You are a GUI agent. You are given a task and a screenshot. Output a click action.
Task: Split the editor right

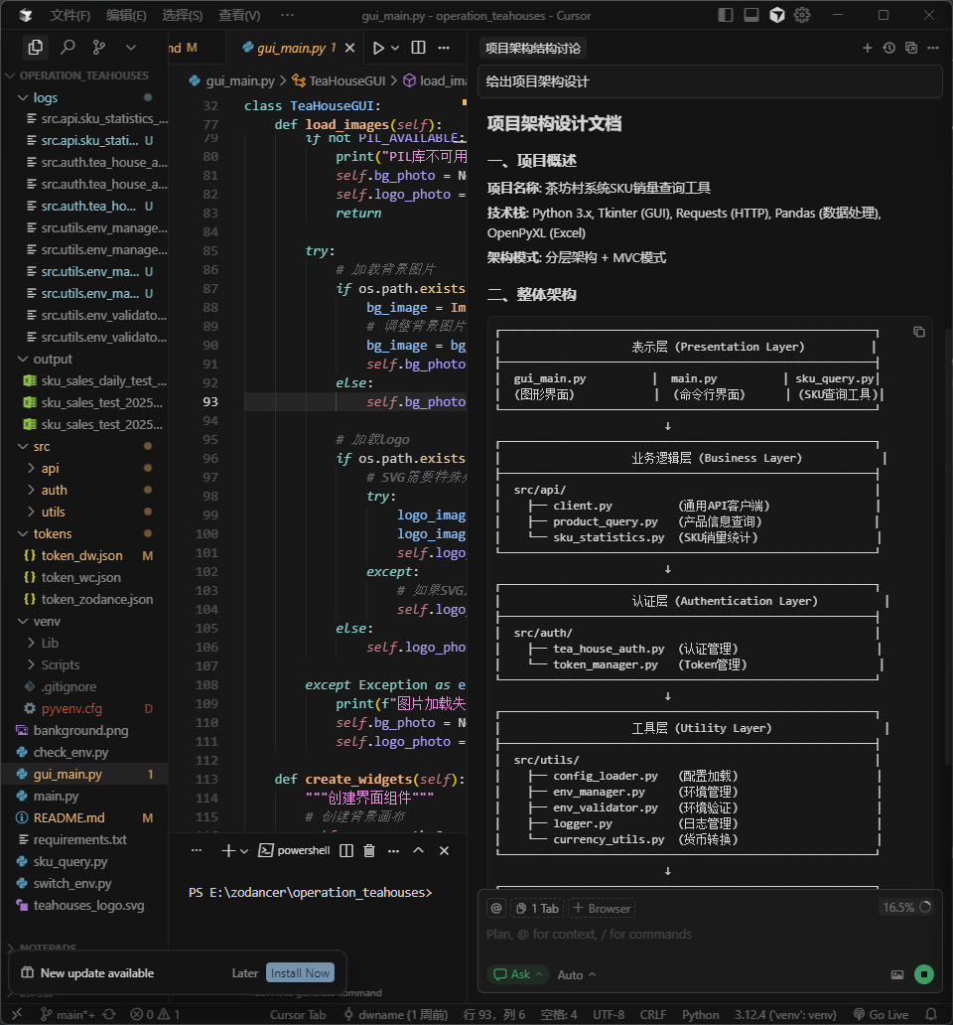tap(418, 48)
